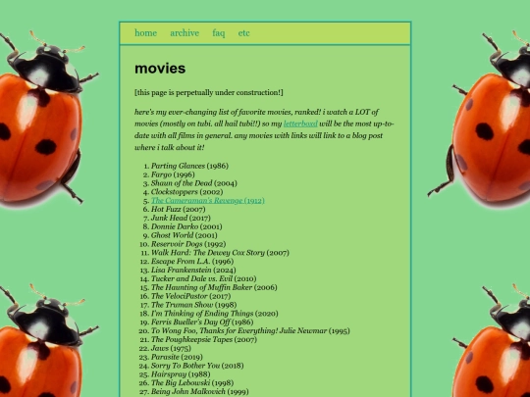Select Sorry To Bother You (2018) entry
Screen dimensions: 530x397
click(x=197, y=366)
